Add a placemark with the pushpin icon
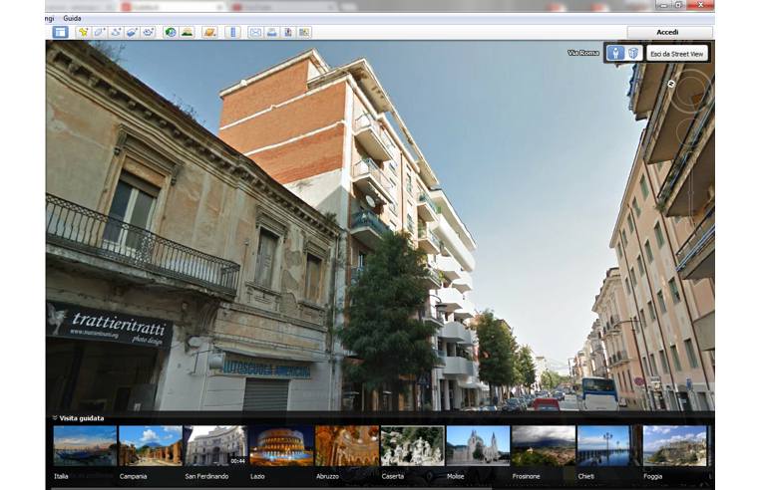Viewport: 762px width, 490px height. tap(83, 32)
